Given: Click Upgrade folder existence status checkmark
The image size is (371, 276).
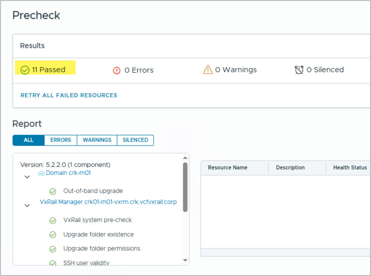Looking at the screenshot, I should tap(52, 235).
